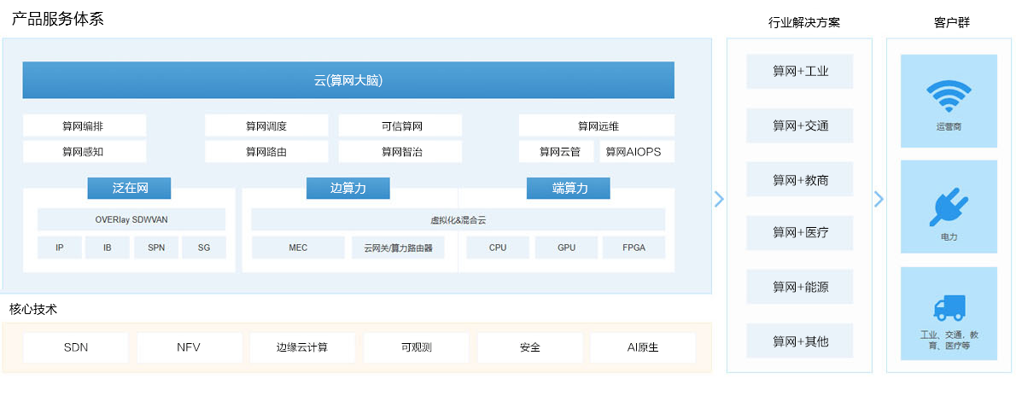1016x402 pixels.
Task: Click chevron arrow before industry solutions
Action: click(719, 199)
